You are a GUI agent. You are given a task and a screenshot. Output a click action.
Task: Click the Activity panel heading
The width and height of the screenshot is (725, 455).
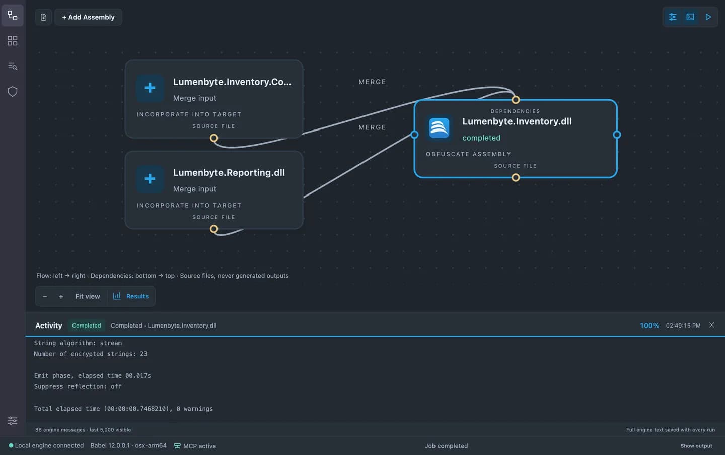click(x=49, y=326)
